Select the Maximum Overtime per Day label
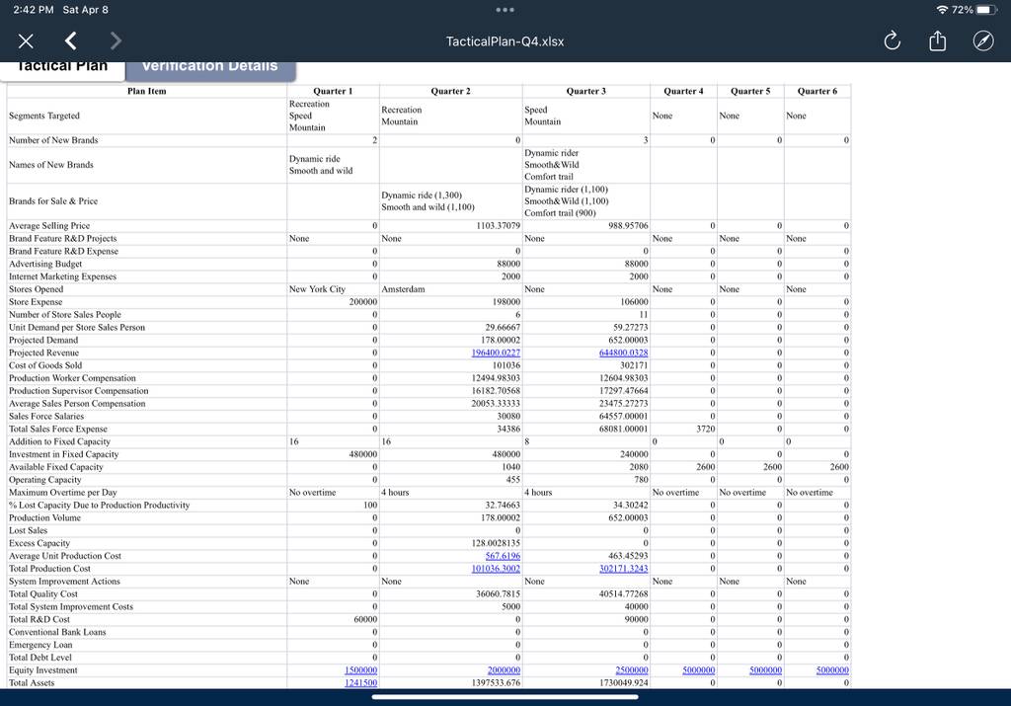The width and height of the screenshot is (1011, 706). (x=63, y=493)
